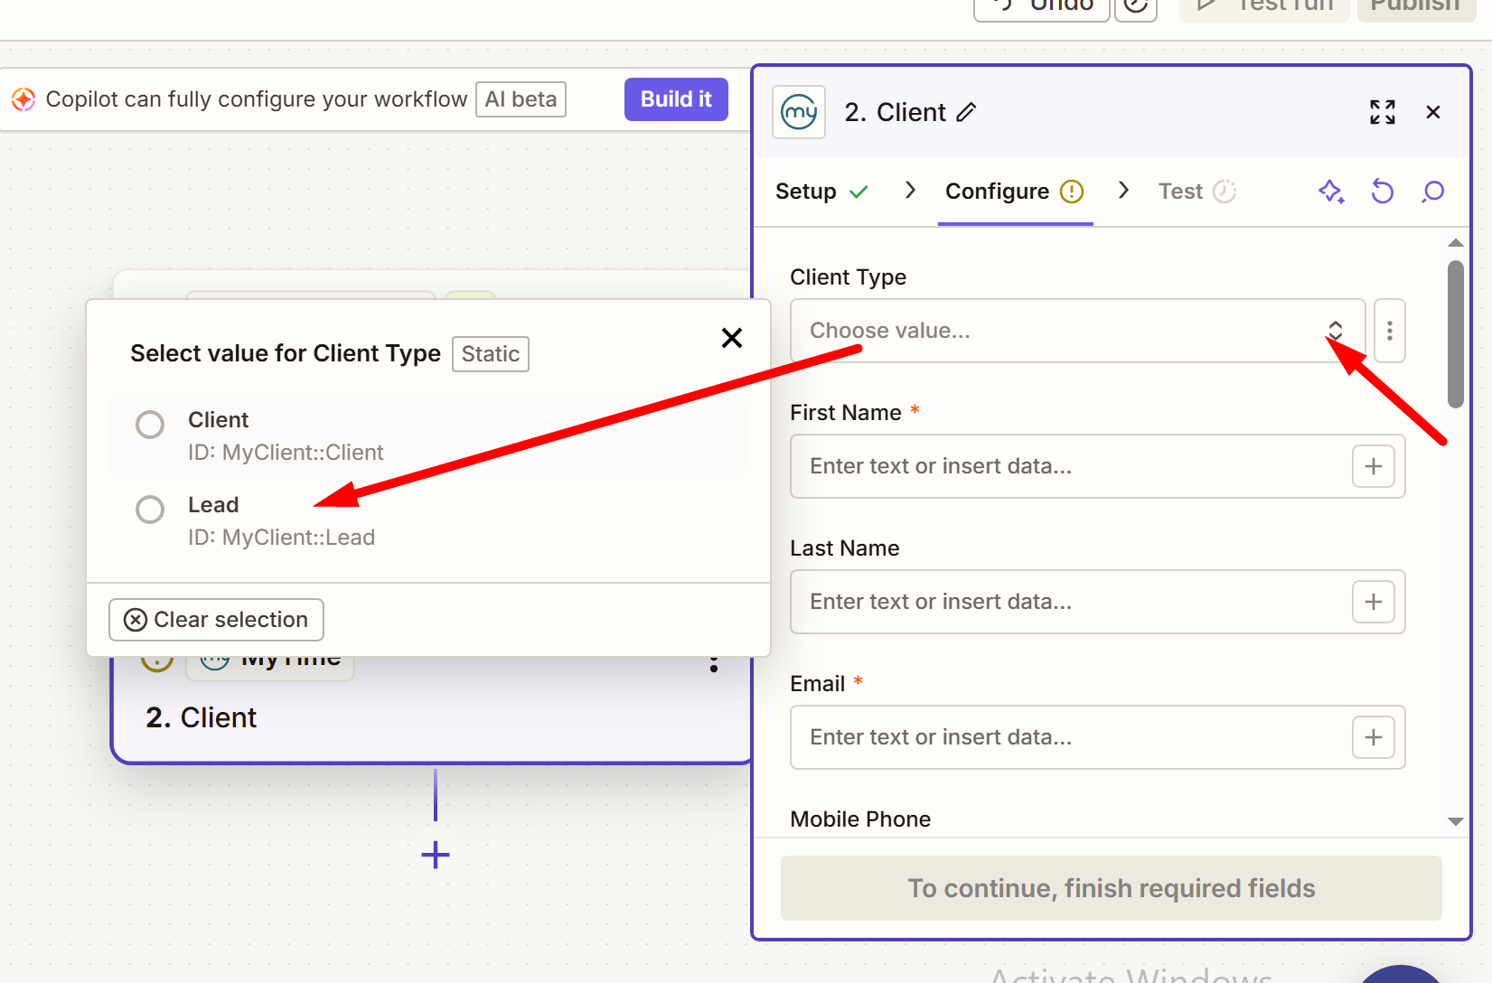Click the Client Type field label

pos(848,277)
